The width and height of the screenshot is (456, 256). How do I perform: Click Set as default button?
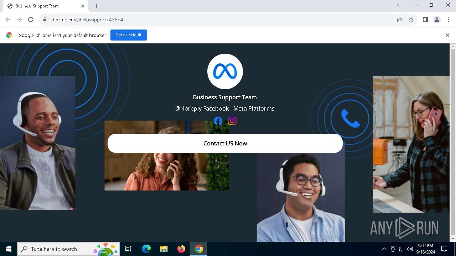[129, 35]
